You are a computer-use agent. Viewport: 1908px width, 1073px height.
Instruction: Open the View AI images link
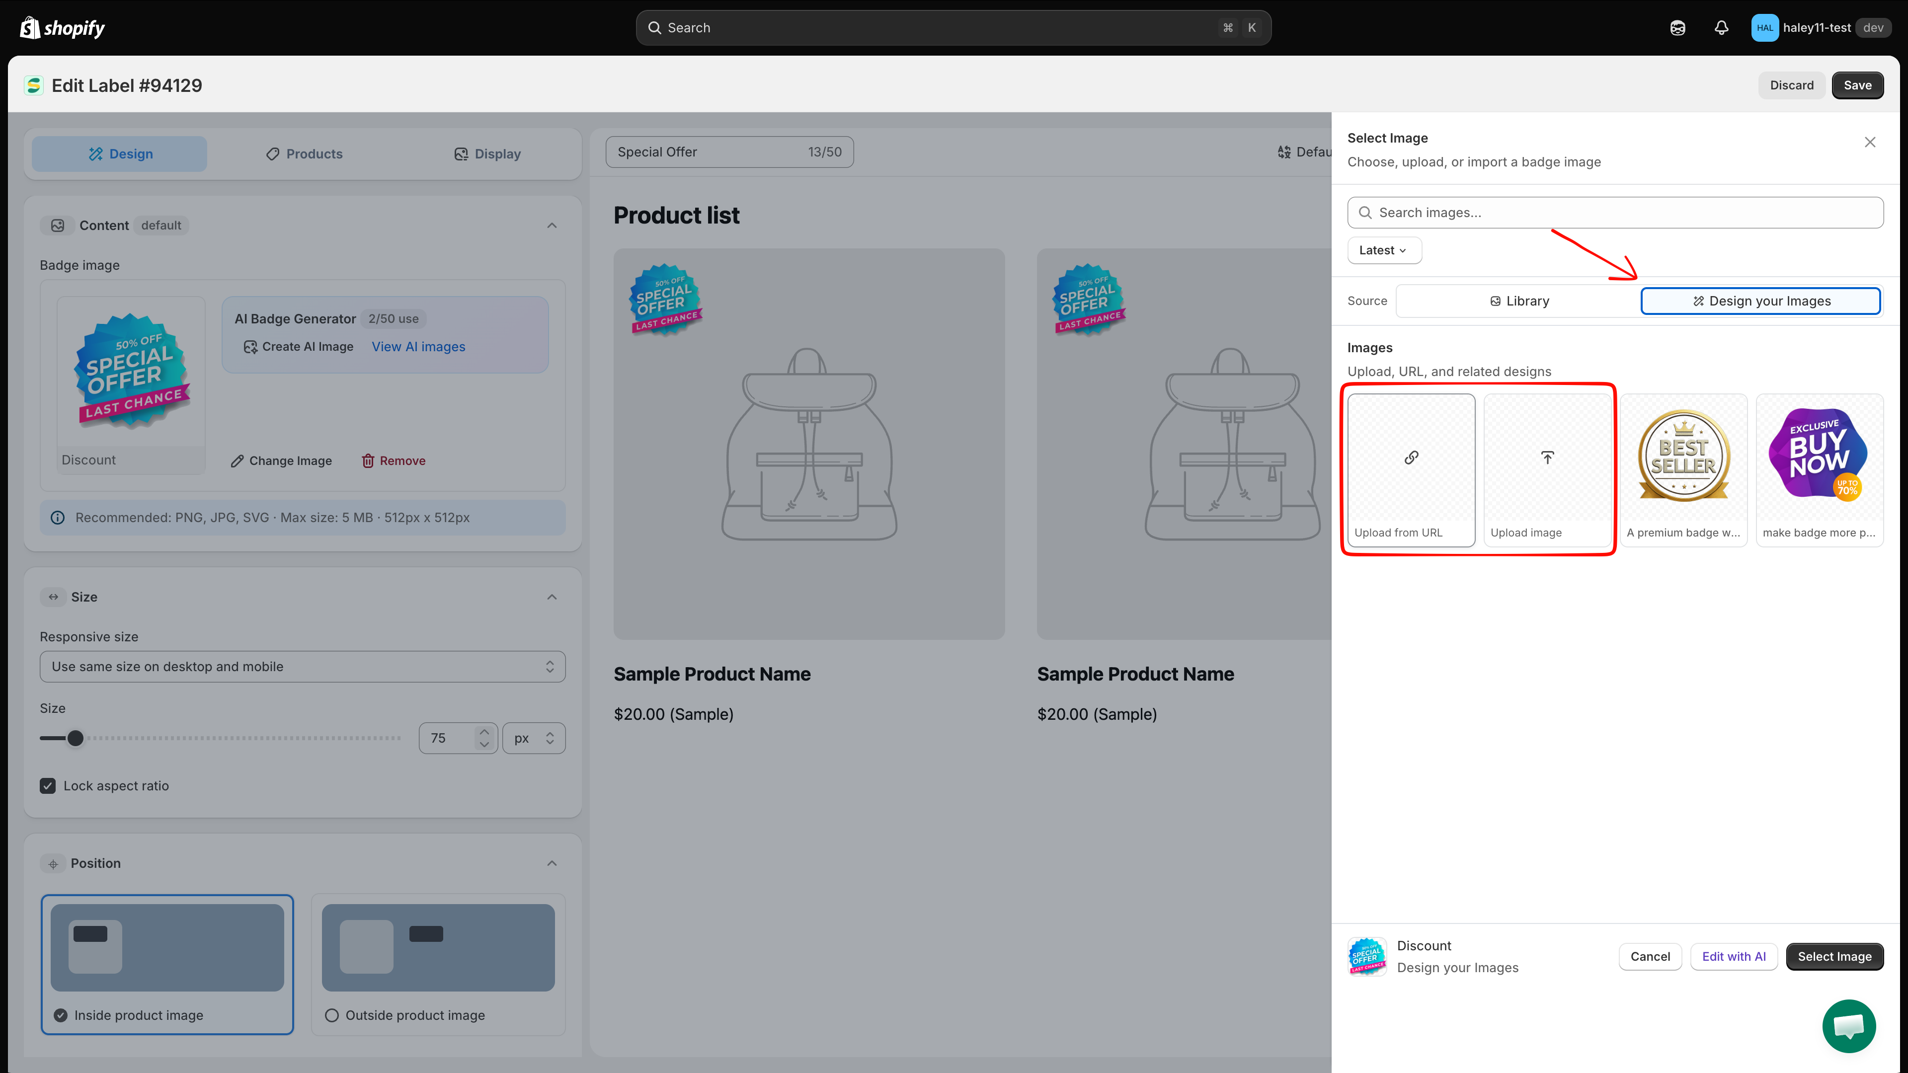418,347
